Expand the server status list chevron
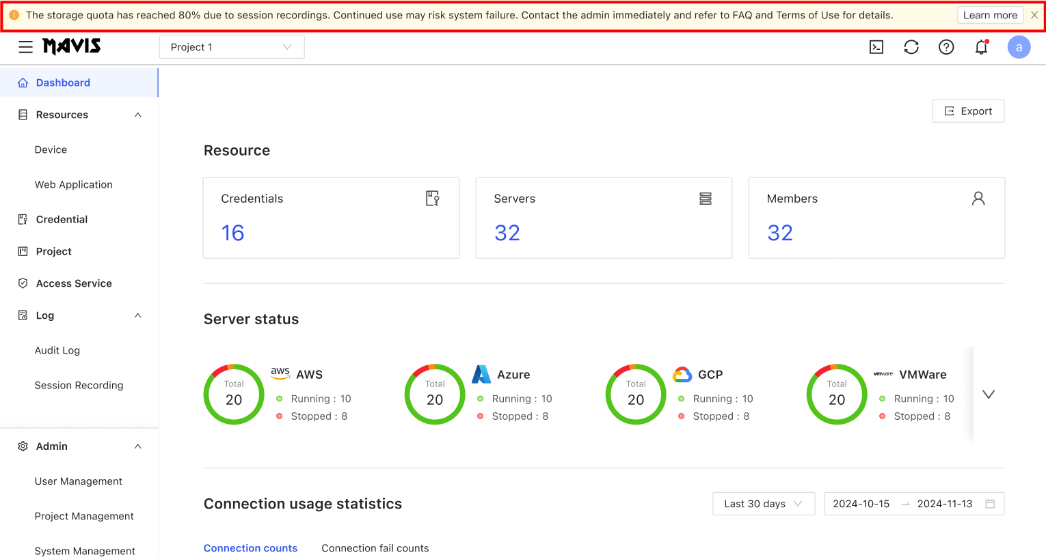1046x557 pixels. coord(988,395)
